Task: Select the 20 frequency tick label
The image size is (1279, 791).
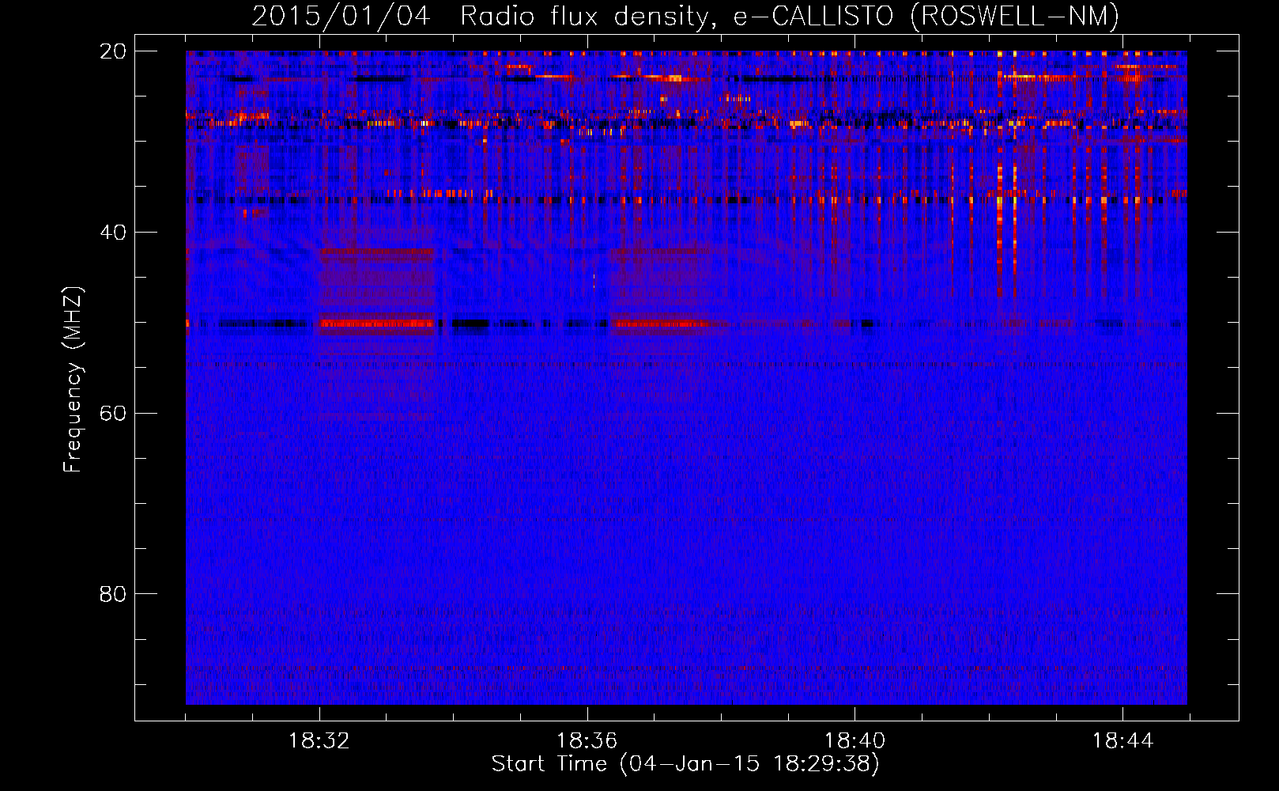Action: (113, 51)
